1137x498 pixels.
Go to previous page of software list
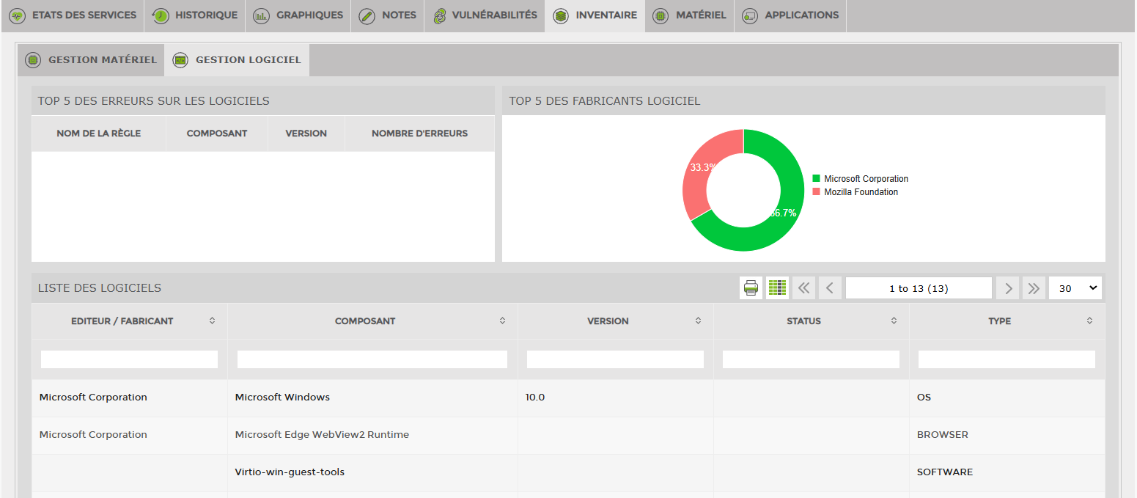tap(830, 288)
